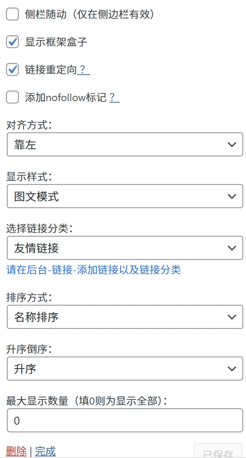The width and height of the screenshot is (246, 458).
Task: Click the chevron arrow on 选择链接分类 selector
Action: (x=232, y=248)
